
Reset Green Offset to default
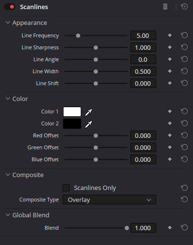(184, 147)
